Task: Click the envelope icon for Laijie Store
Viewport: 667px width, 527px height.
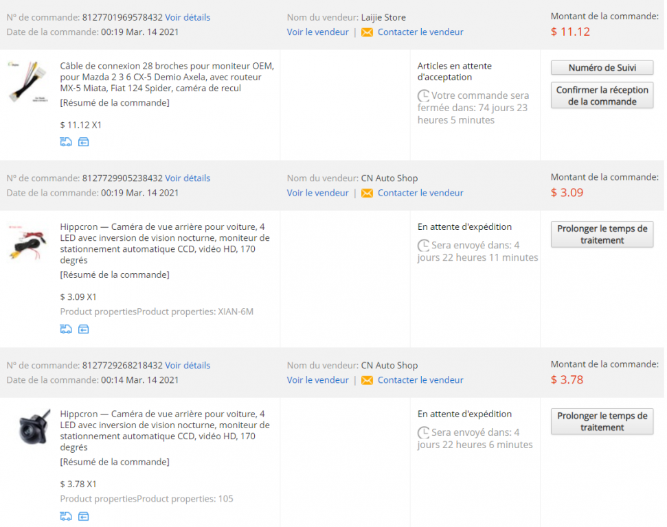Action: pos(367,32)
